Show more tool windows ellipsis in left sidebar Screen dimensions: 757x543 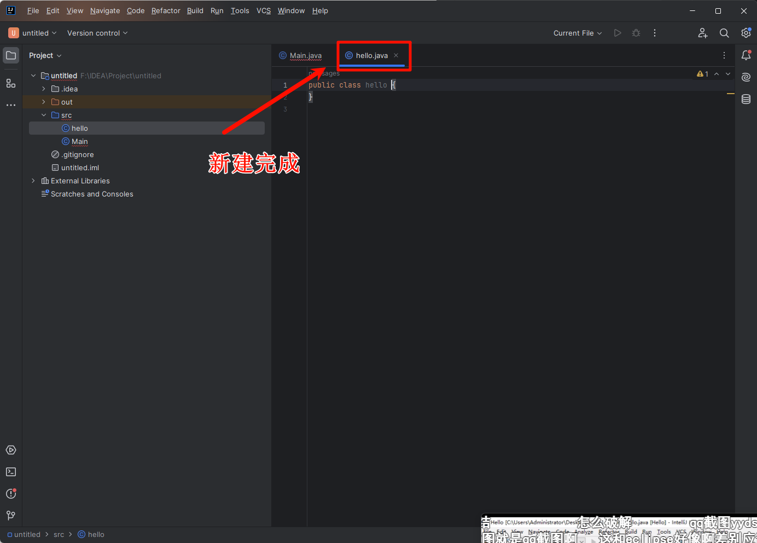click(11, 105)
